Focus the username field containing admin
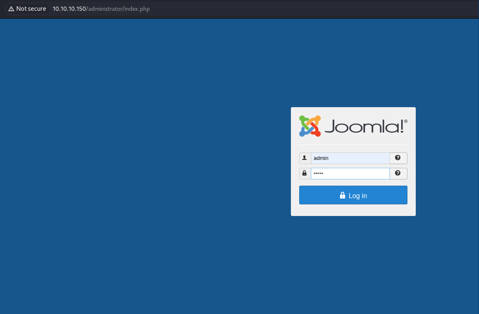The width and height of the screenshot is (479, 314). click(350, 158)
